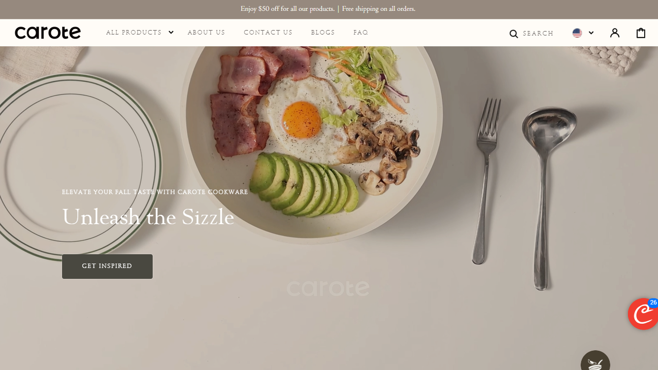Open the Contact Us page
This screenshot has width=658, height=370.
[x=268, y=33]
